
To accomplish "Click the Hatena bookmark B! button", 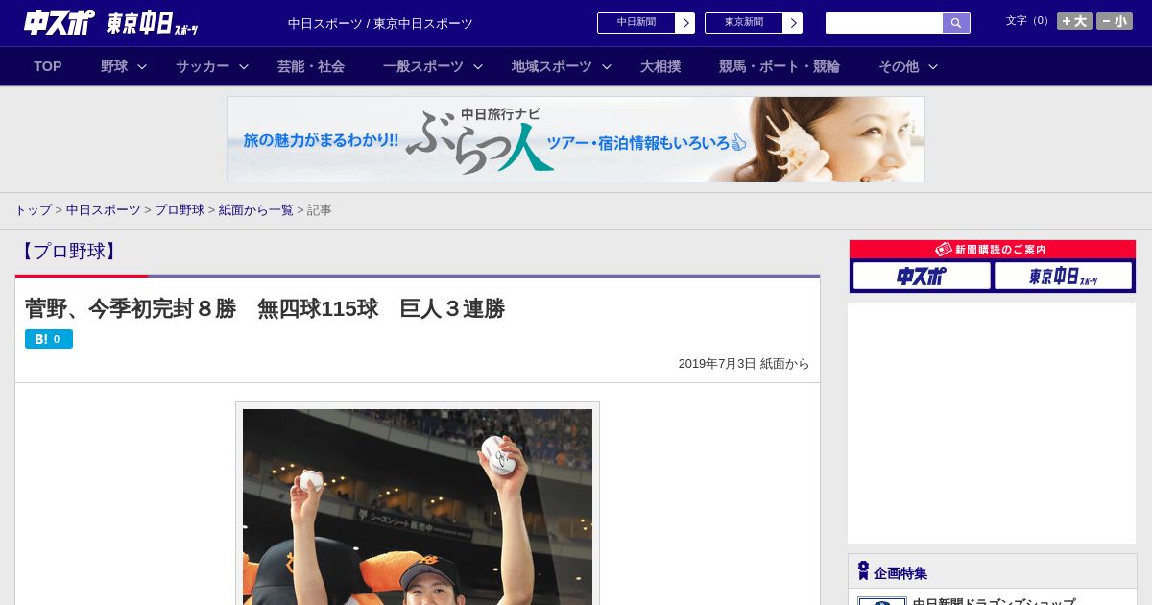I will point(49,339).
